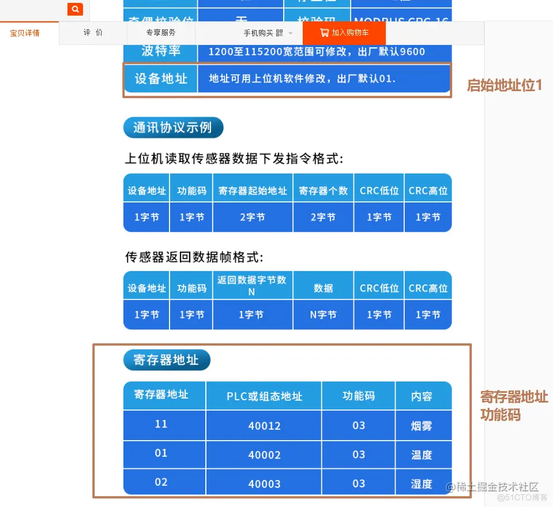Image resolution: width=553 pixels, height=507 pixels.
Task: Click the 烟雾 content cell
Action: pyautogui.click(x=423, y=426)
